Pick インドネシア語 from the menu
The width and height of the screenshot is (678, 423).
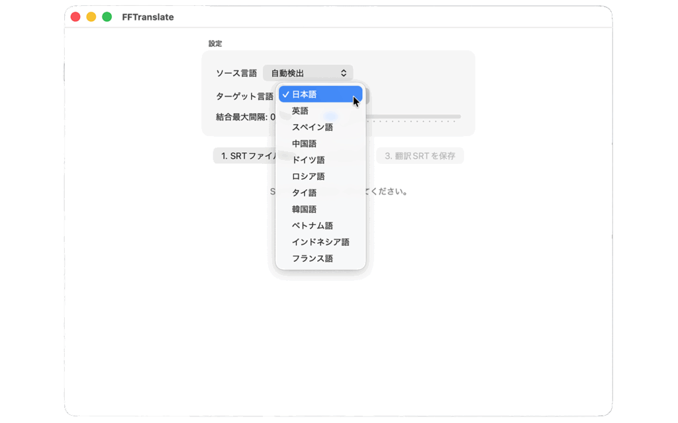pyautogui.click(x=320, y=243)
